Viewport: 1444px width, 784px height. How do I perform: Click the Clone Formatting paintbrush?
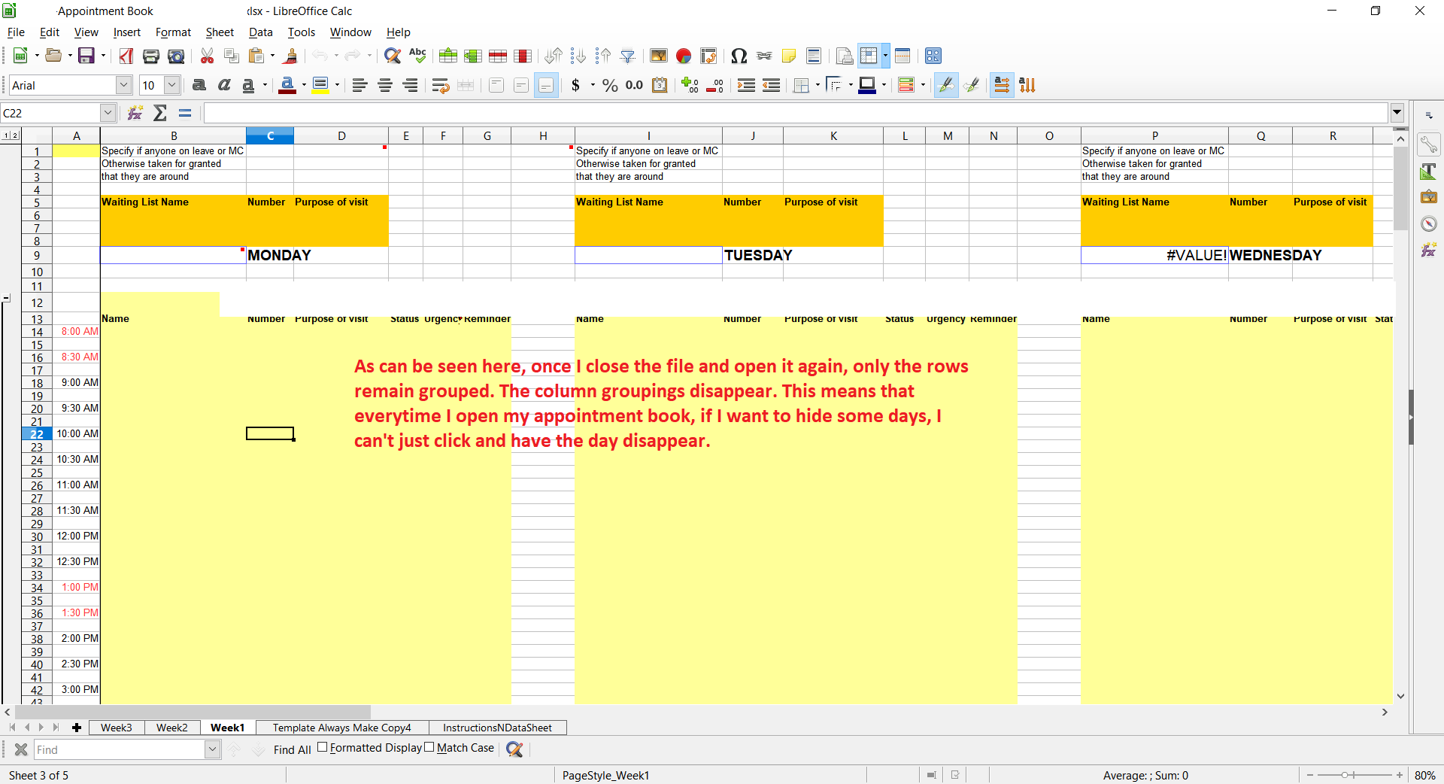tap(290, 56)
